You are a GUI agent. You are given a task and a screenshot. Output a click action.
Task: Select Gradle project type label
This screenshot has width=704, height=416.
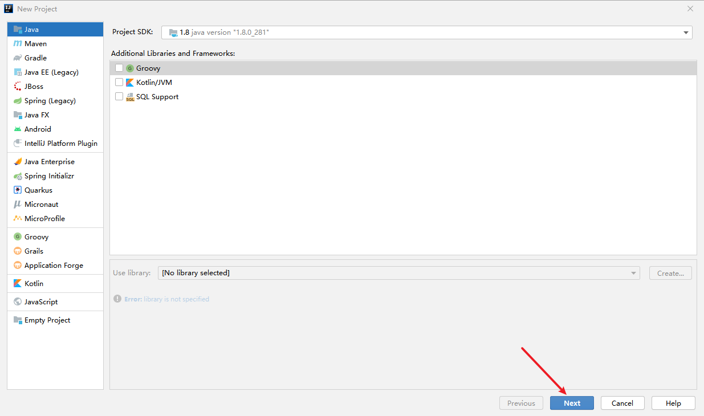coord(35,58)
